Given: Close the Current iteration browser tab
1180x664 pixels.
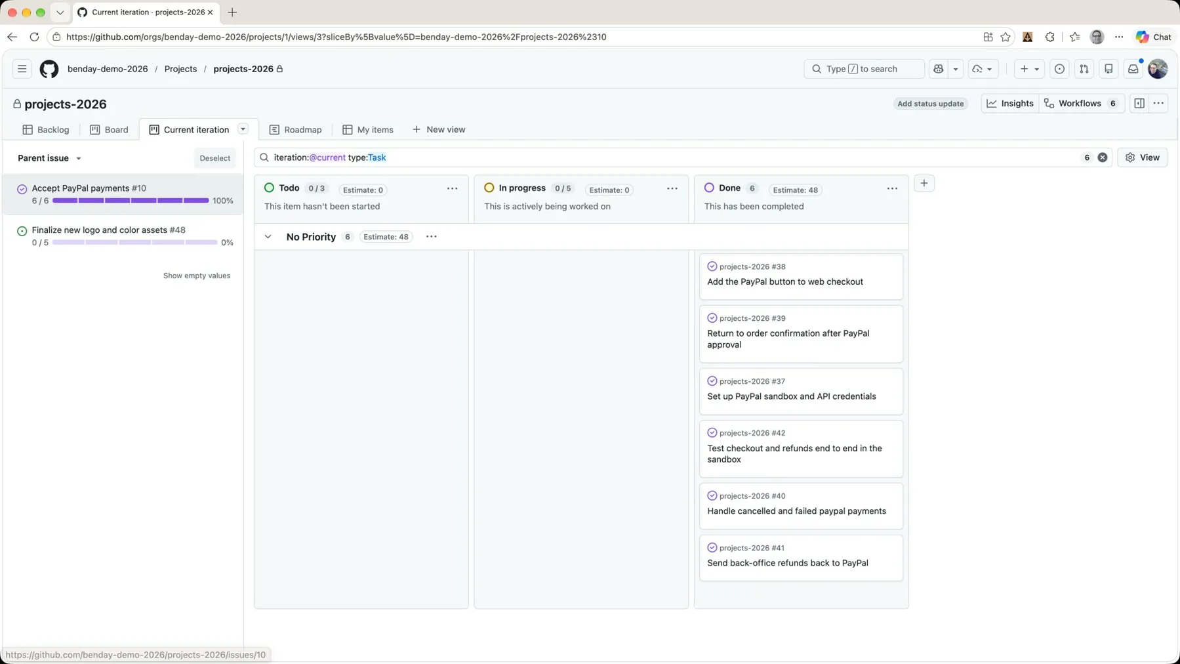Looking at the screenshot, I should coord(210,12).
